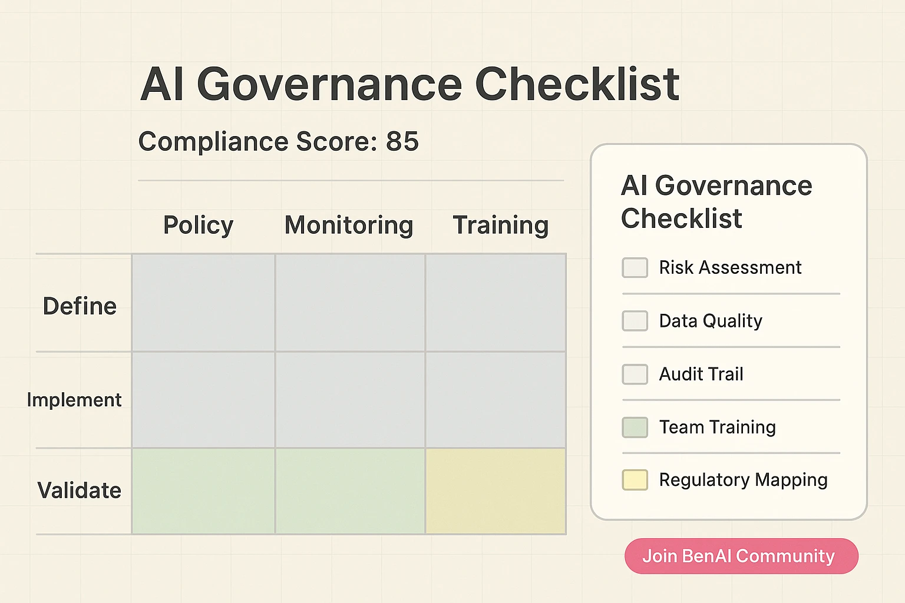Enable the Audit Trail checkbox
The height and width of the screenshot is (603, 905).
click(x=635, y=374)
